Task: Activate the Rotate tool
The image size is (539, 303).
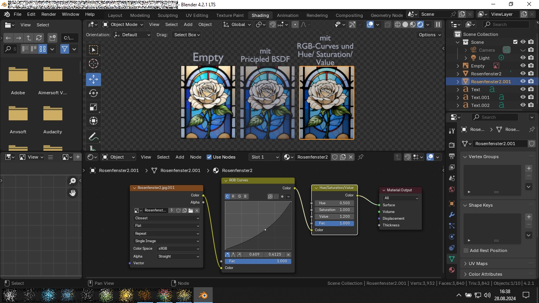Action: (x=94, y=93)
